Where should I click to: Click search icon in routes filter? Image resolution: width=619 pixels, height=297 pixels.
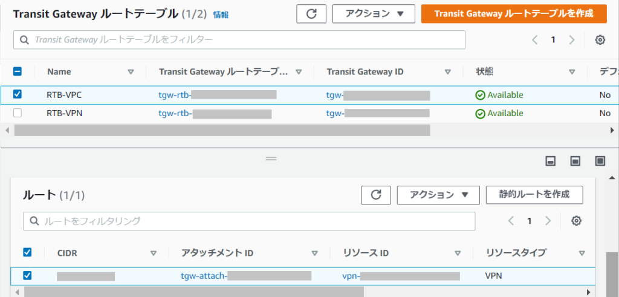34,221
